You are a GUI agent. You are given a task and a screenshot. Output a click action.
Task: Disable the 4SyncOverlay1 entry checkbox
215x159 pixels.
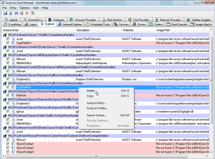coord(8,144)
